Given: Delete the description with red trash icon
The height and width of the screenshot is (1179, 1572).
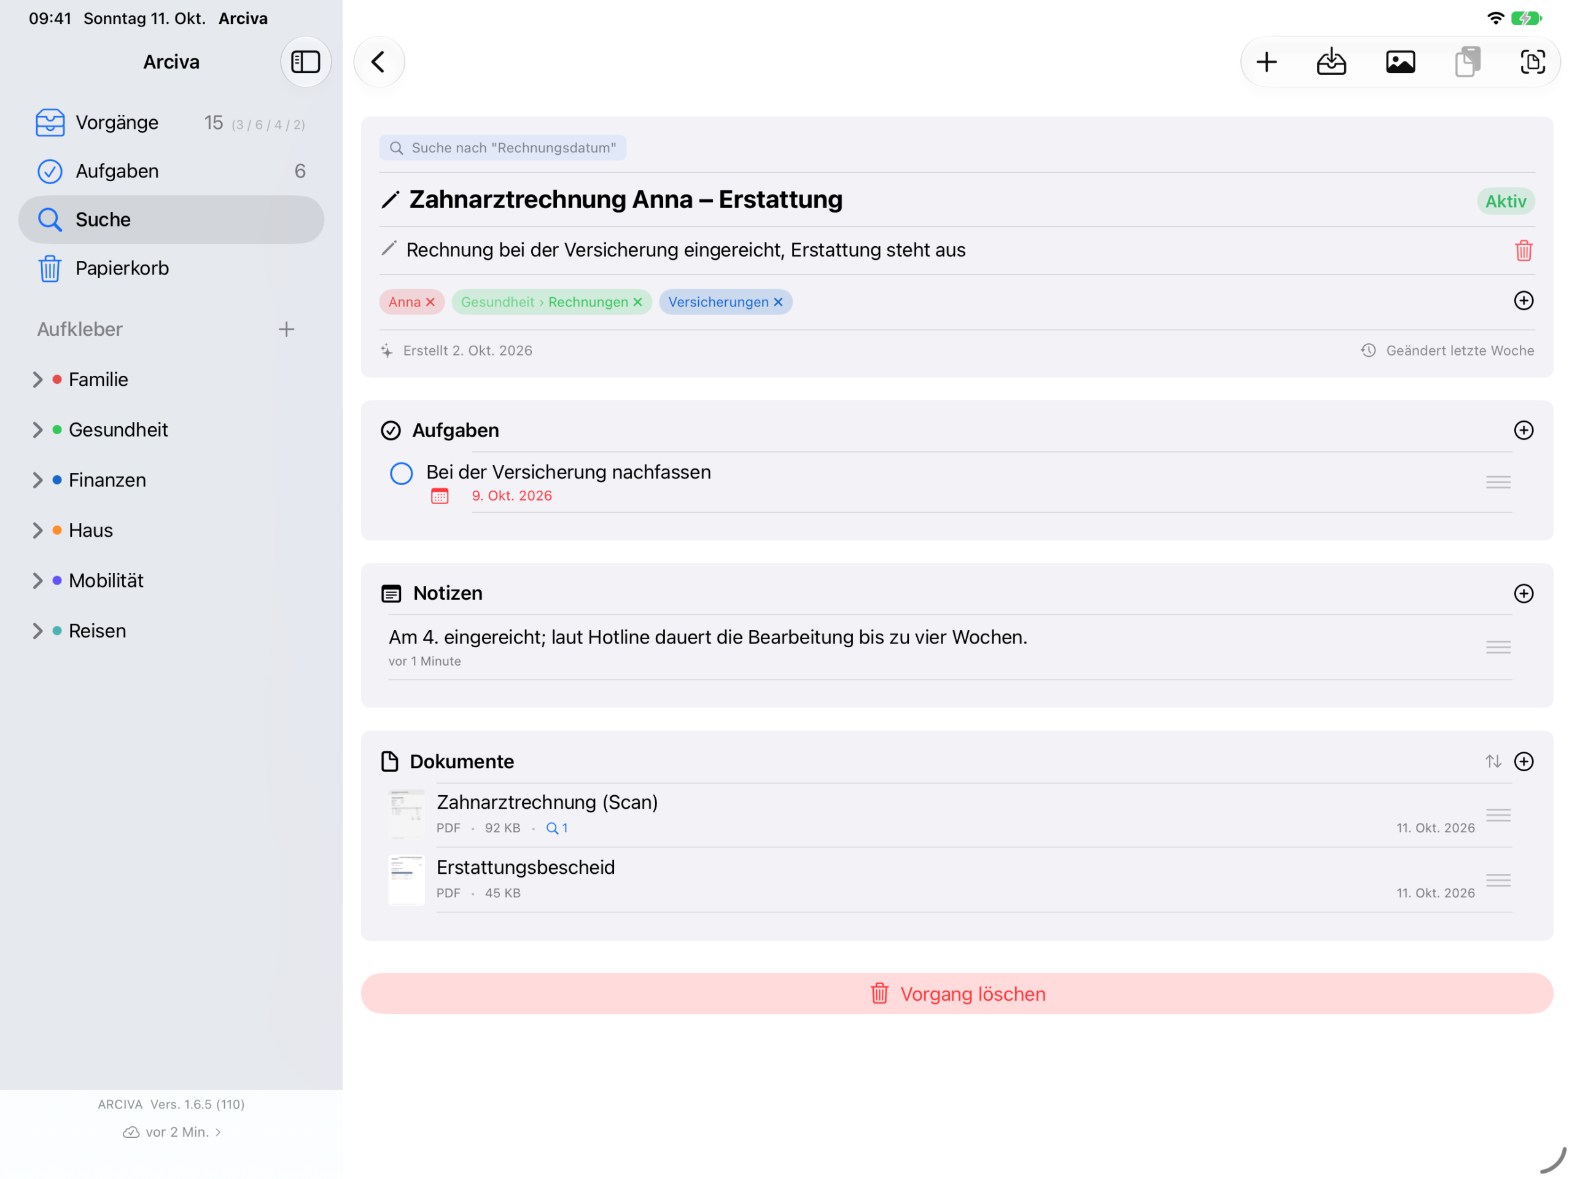Looking at the screenshot, I should click(1523, 250).
